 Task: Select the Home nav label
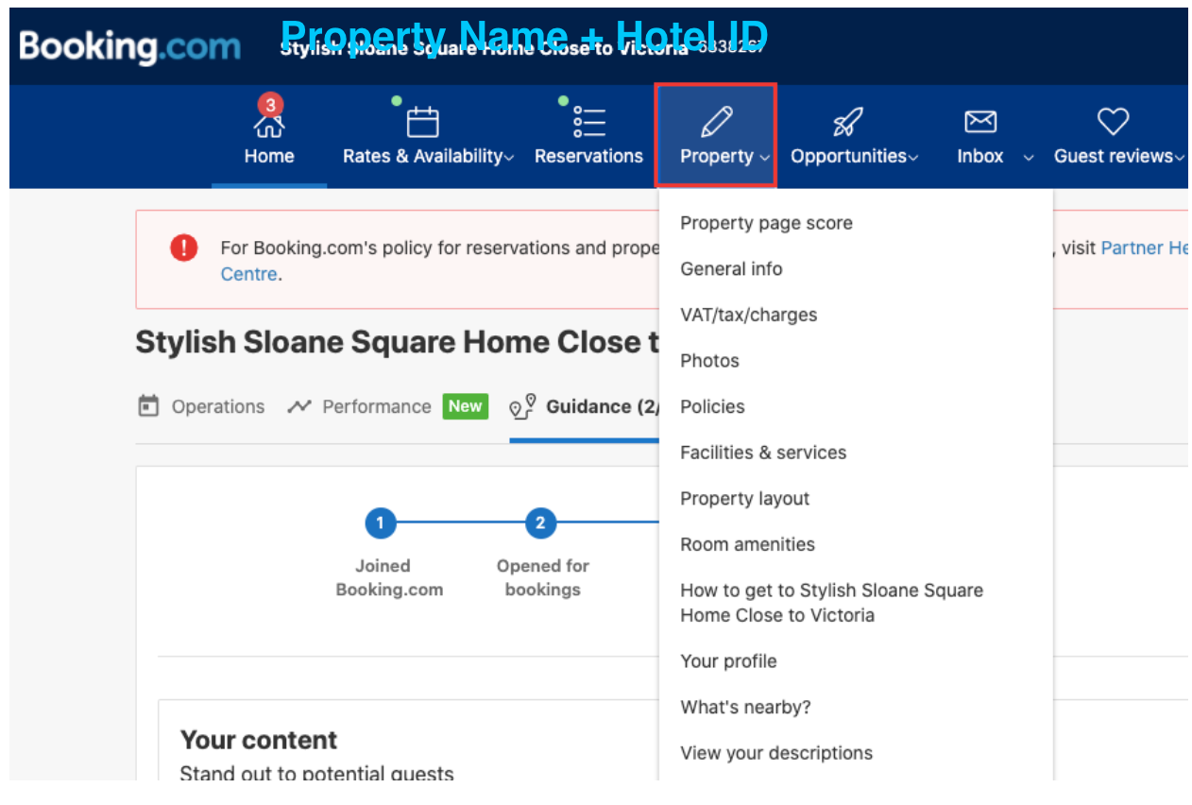269,157
